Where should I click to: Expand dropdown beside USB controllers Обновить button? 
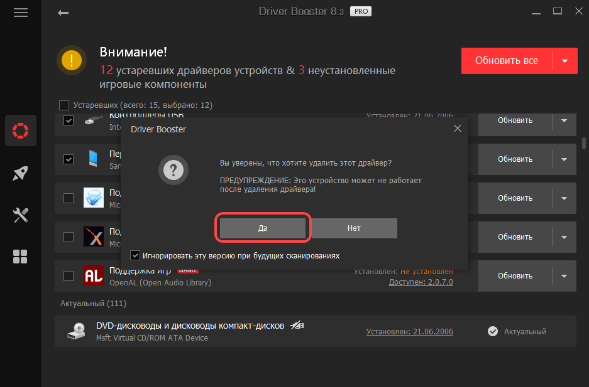[x=564, y=120]
